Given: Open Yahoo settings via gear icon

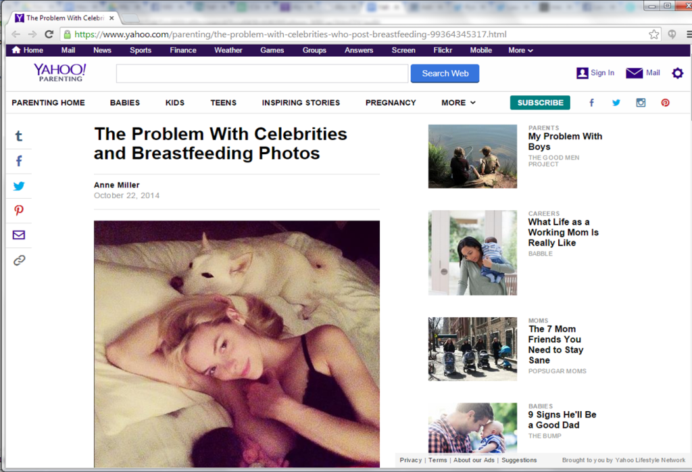Looking at the screenshot, I should (678, 73).
